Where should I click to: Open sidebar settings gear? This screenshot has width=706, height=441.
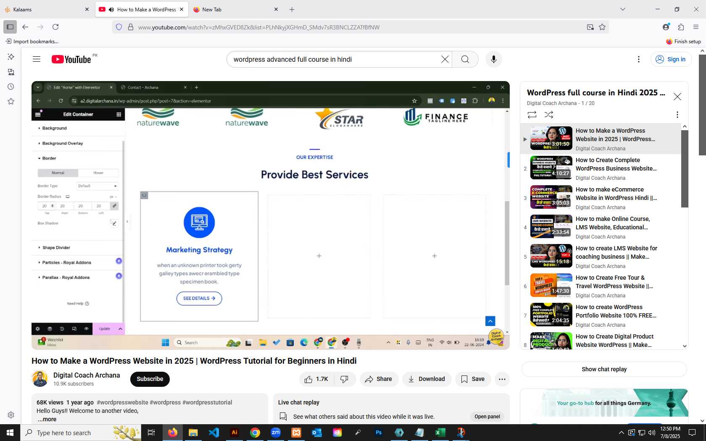[11, 415]
